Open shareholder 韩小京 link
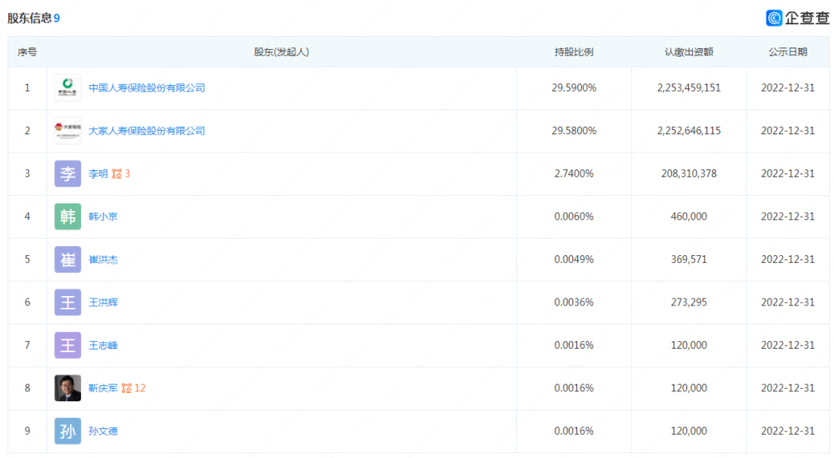 click(x=103, y=217)
